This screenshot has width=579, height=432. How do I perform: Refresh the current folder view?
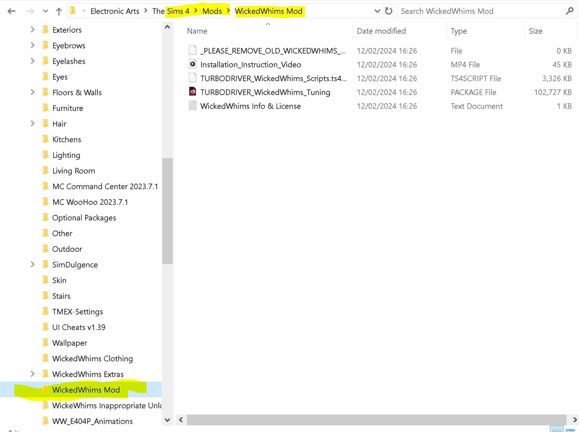(389, 11)
